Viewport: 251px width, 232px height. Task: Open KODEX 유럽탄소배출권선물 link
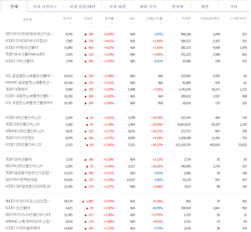29,96
